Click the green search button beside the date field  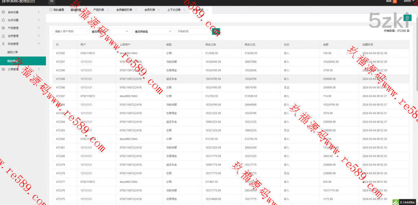click(x=216, y=31)
